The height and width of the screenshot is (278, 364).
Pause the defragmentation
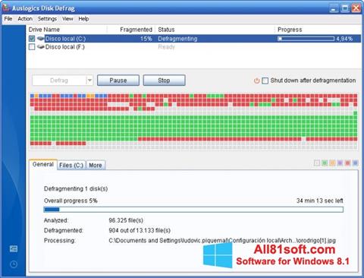coord(118,81)
